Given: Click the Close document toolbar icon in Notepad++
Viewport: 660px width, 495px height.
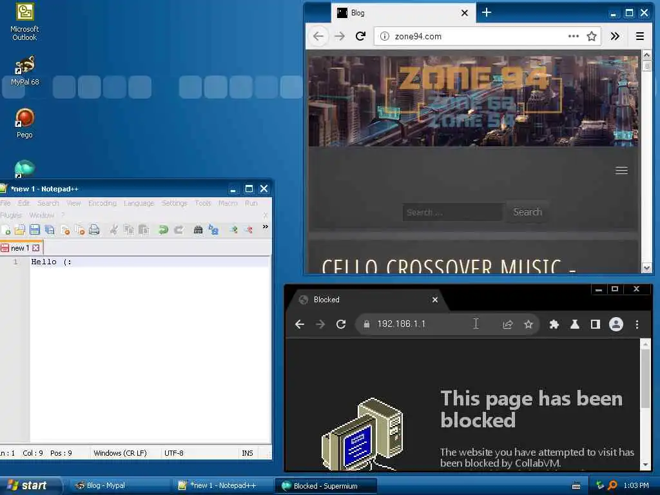Looking at the screenshot, I should [x=64, y=229].
